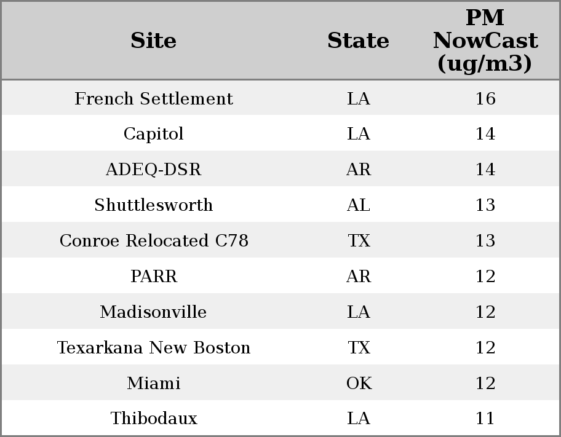Select Thibodaux's PM value 11

coord(485,418)
